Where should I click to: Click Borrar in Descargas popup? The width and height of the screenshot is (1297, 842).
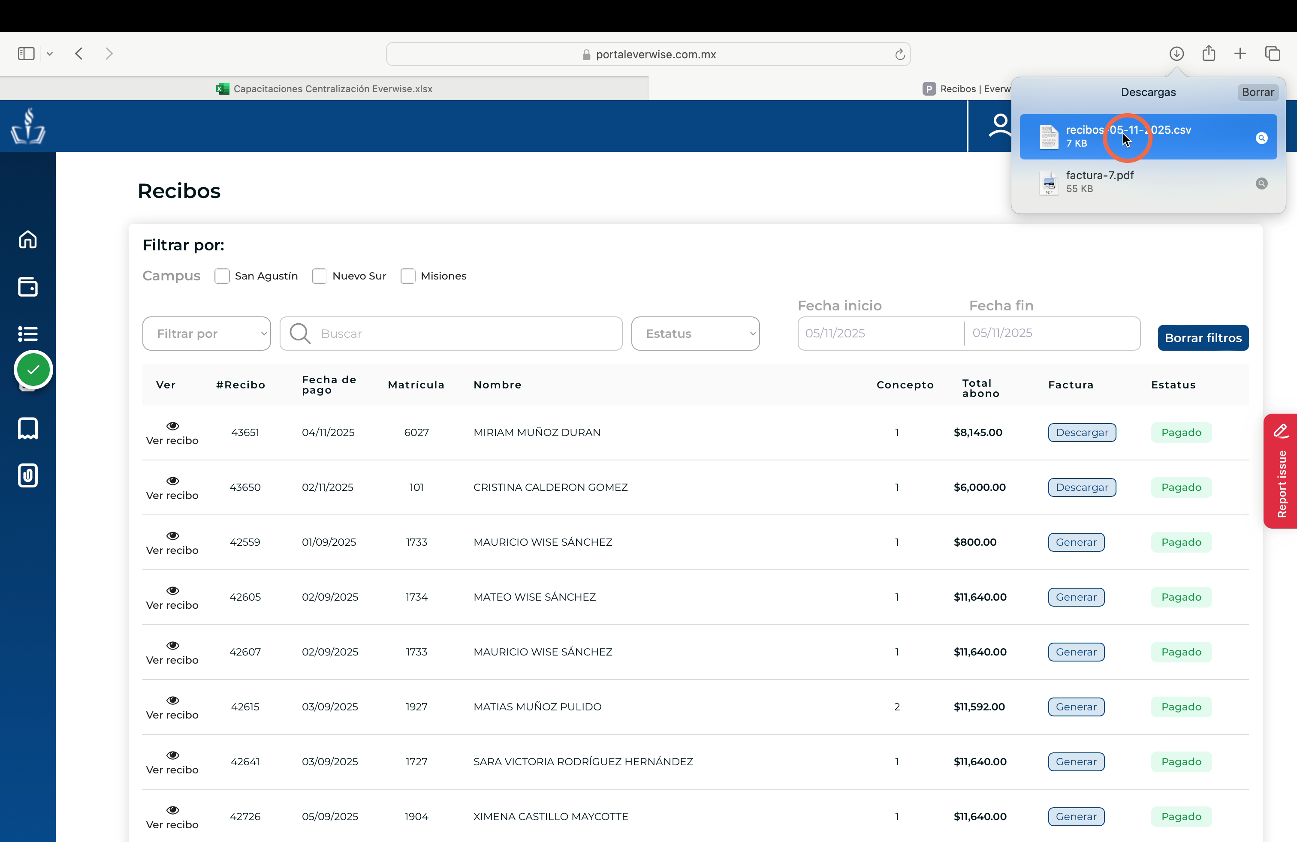coord(1258,92)
